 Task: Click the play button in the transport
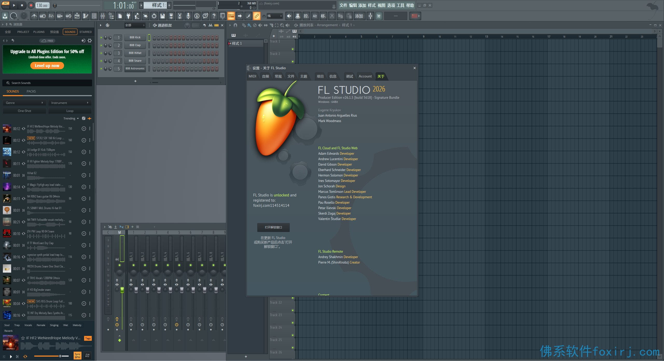14,5
